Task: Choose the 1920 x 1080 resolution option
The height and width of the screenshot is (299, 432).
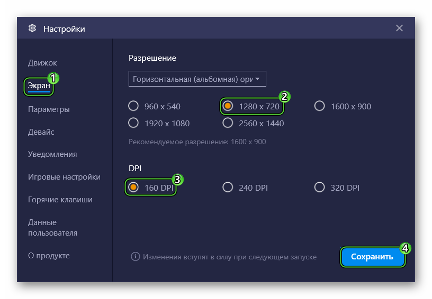Action: [133, 123]
